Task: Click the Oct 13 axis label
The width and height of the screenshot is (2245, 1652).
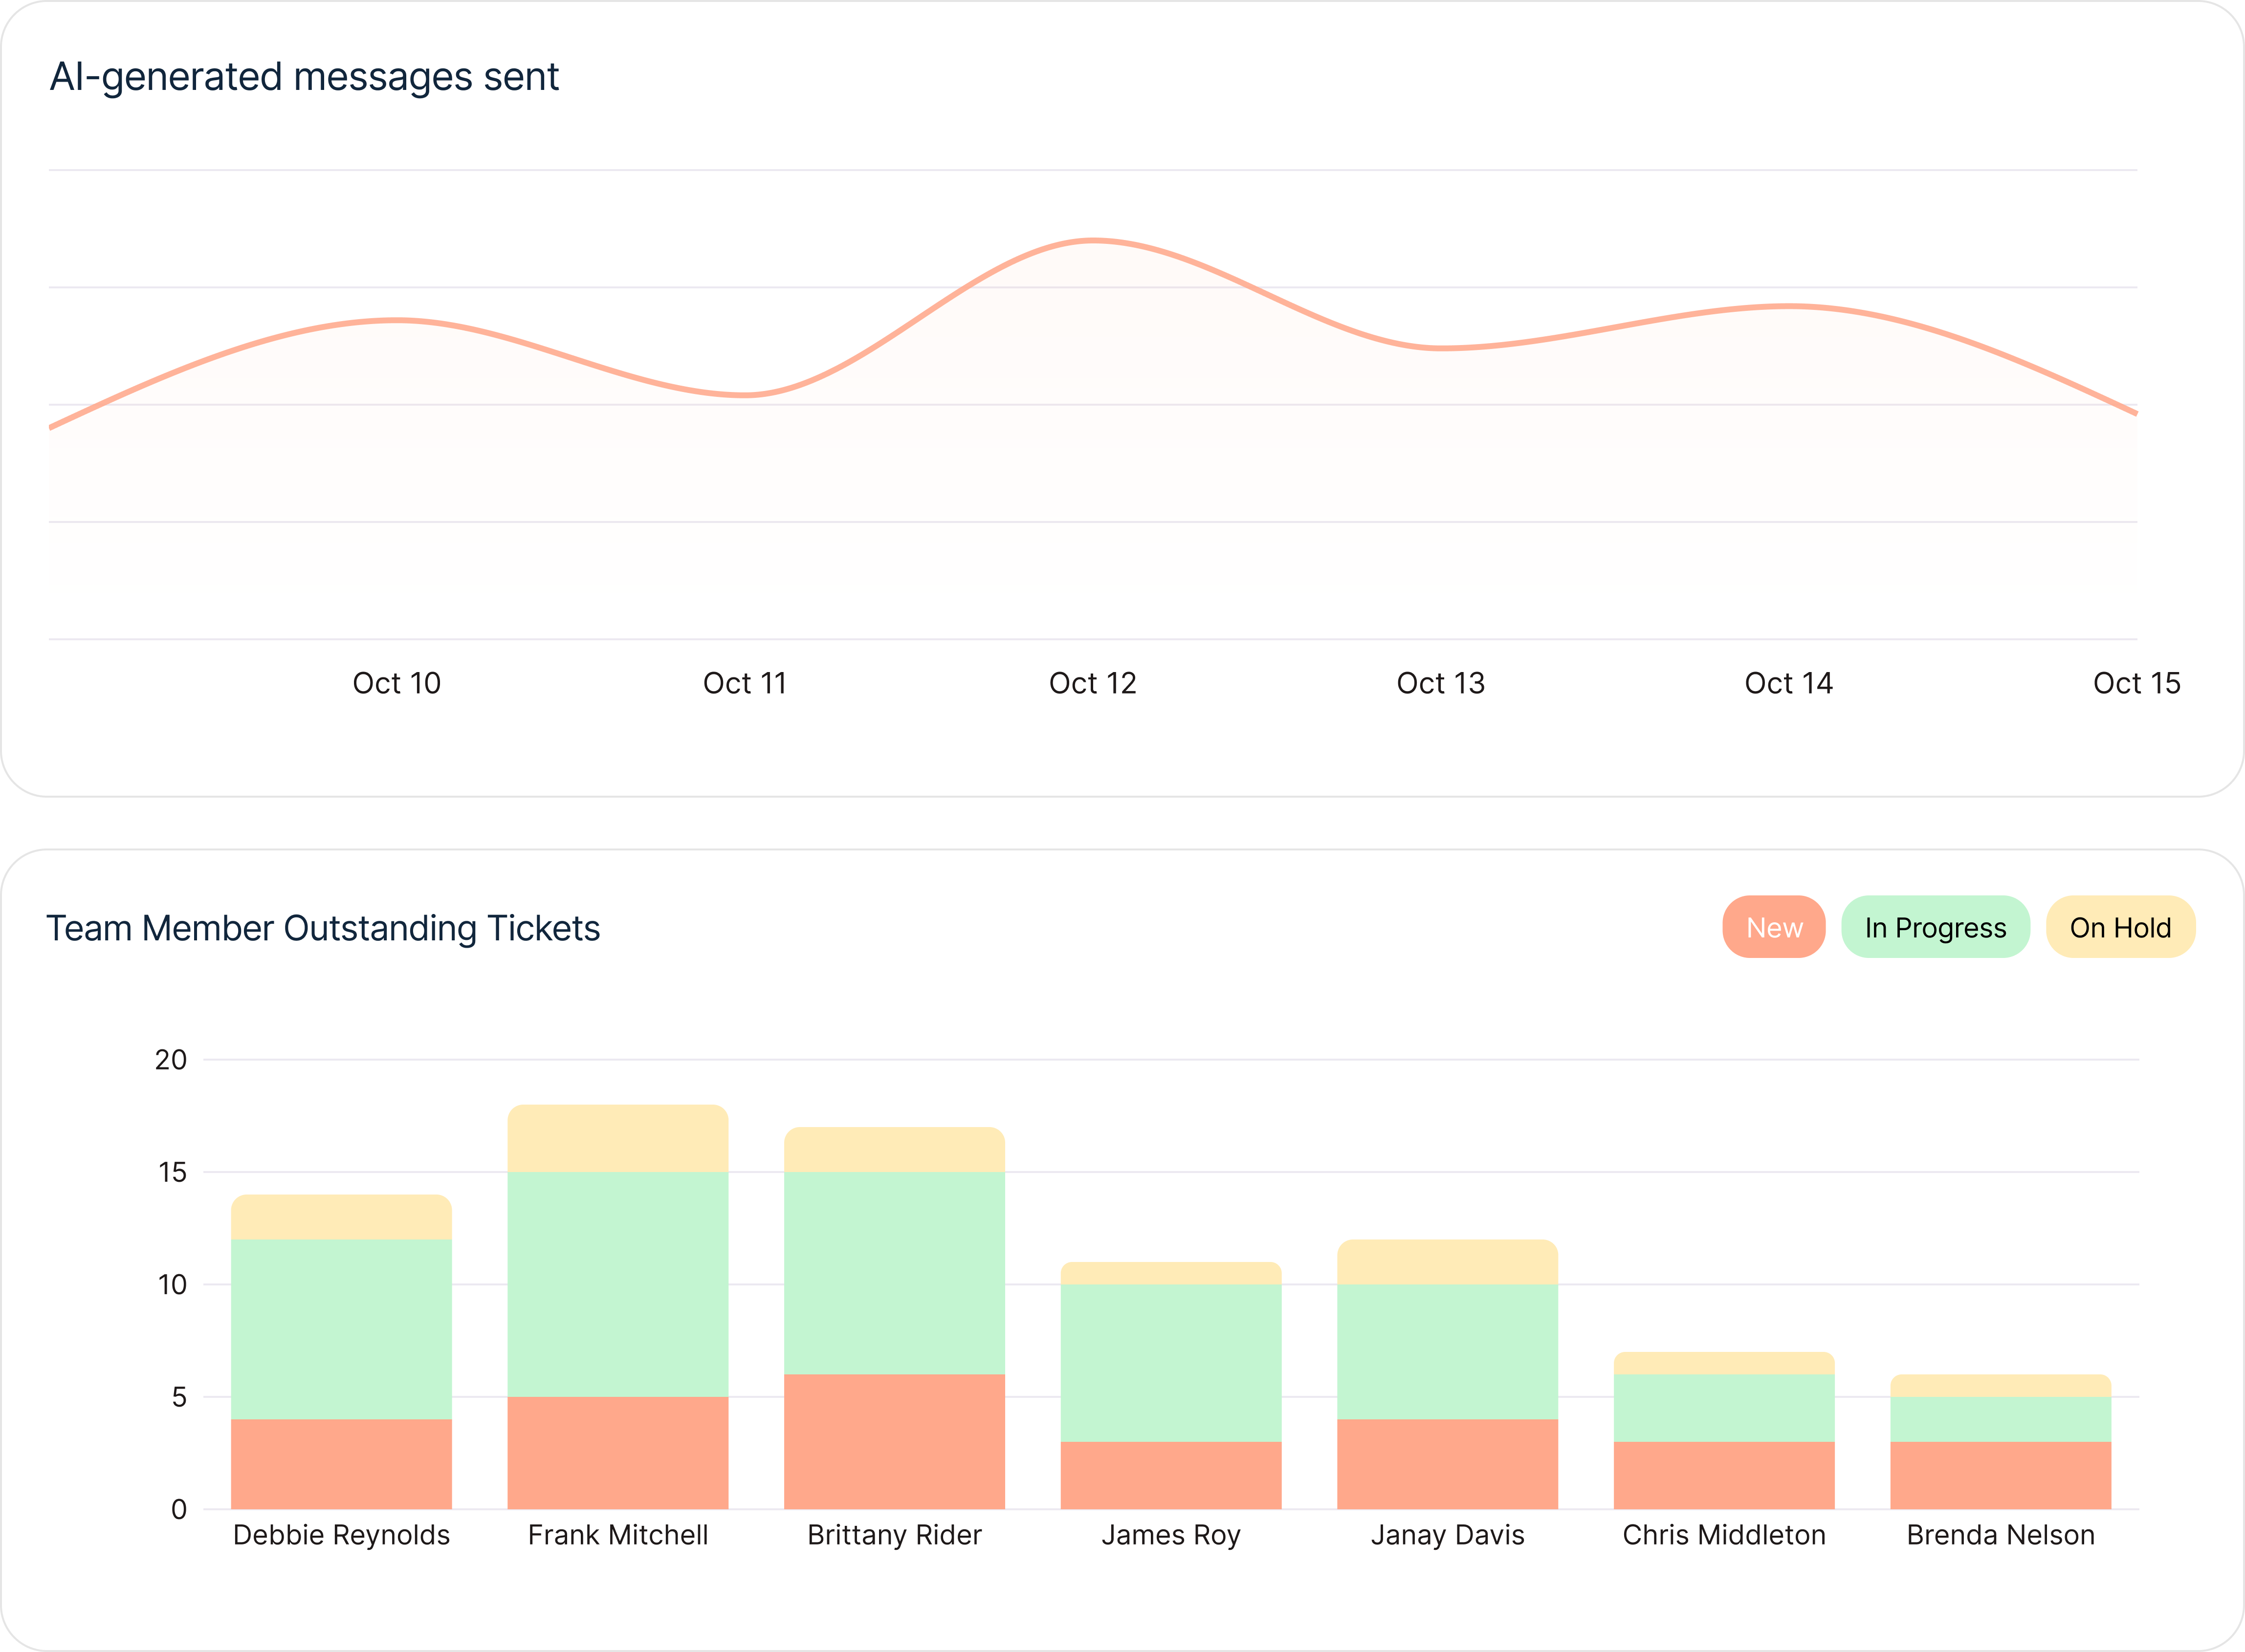Action: [x=1440, y=683]
